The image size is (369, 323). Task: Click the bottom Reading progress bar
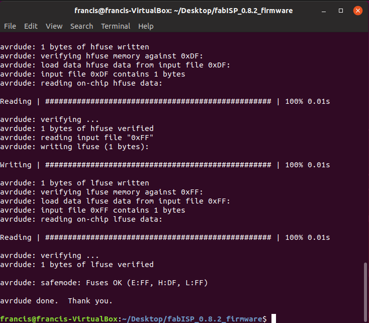pyautogui.click(x=165, y=237)
